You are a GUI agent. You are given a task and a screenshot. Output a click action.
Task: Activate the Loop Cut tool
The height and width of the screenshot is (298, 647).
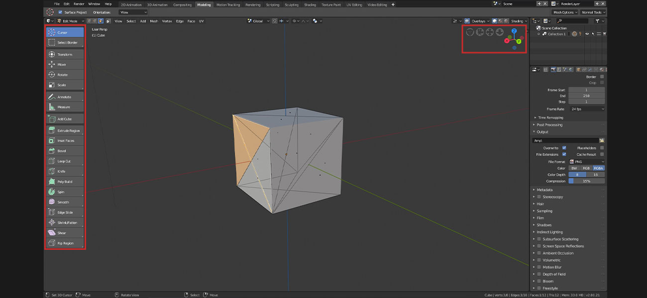(65, 161)
